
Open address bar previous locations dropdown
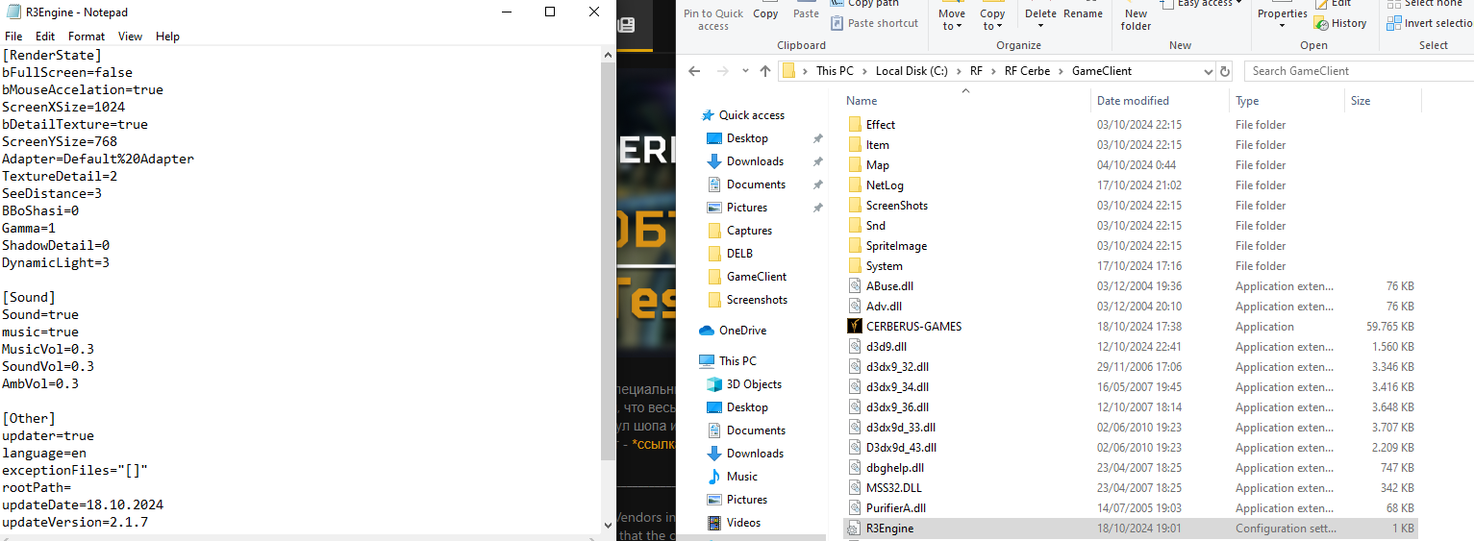coord(1209,71)
